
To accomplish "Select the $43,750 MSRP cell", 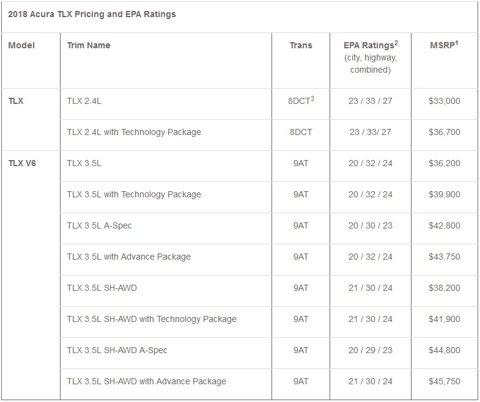I will click(445, 257).
